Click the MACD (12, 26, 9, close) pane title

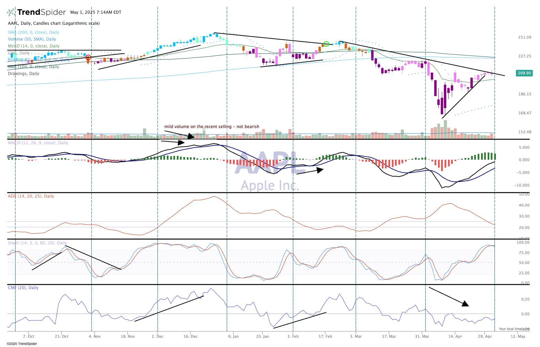[38, 143]
